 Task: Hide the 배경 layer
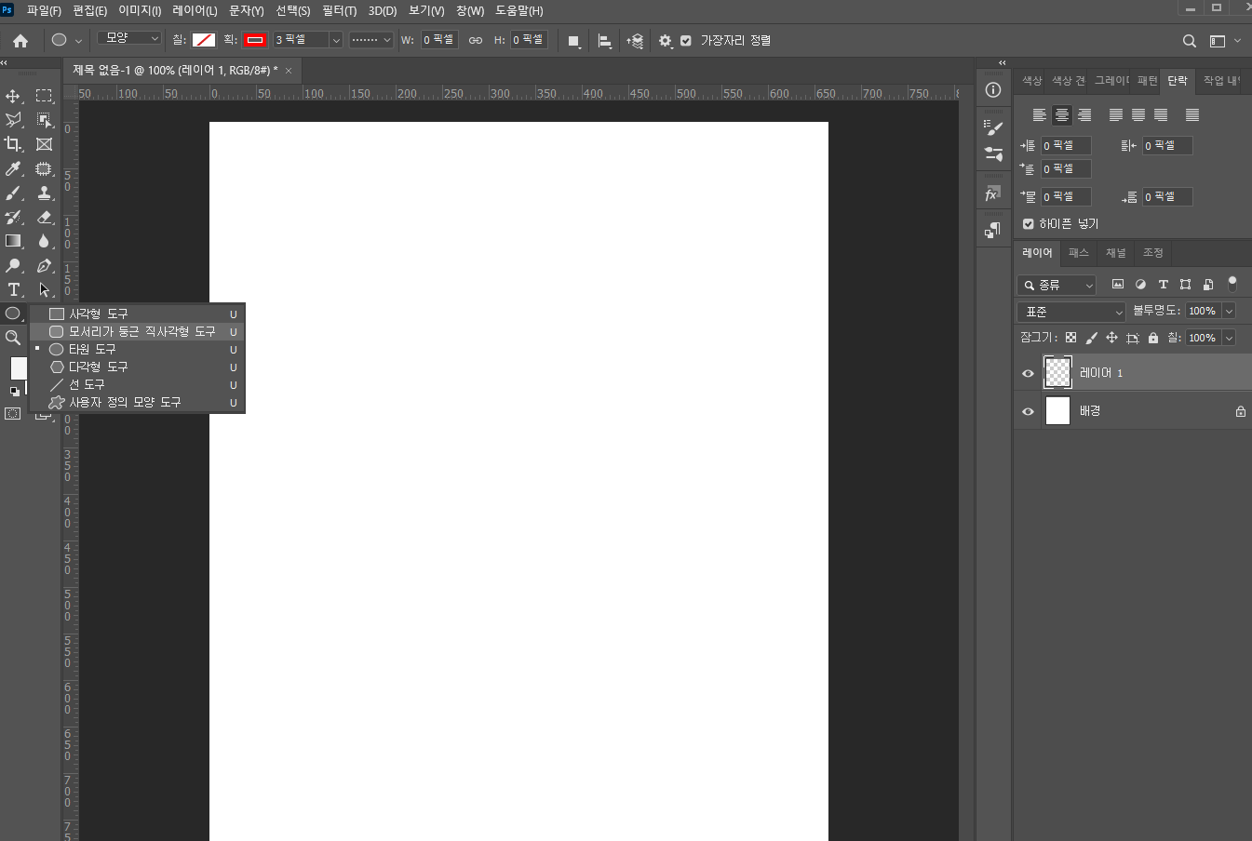coord(1028,411)
